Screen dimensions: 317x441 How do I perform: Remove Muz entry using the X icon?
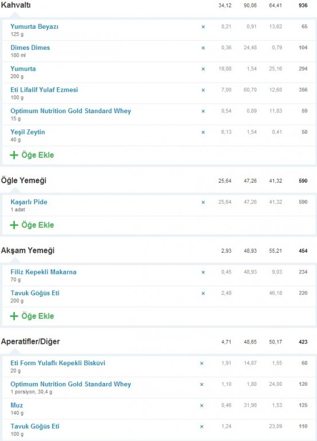click(202, 406)
